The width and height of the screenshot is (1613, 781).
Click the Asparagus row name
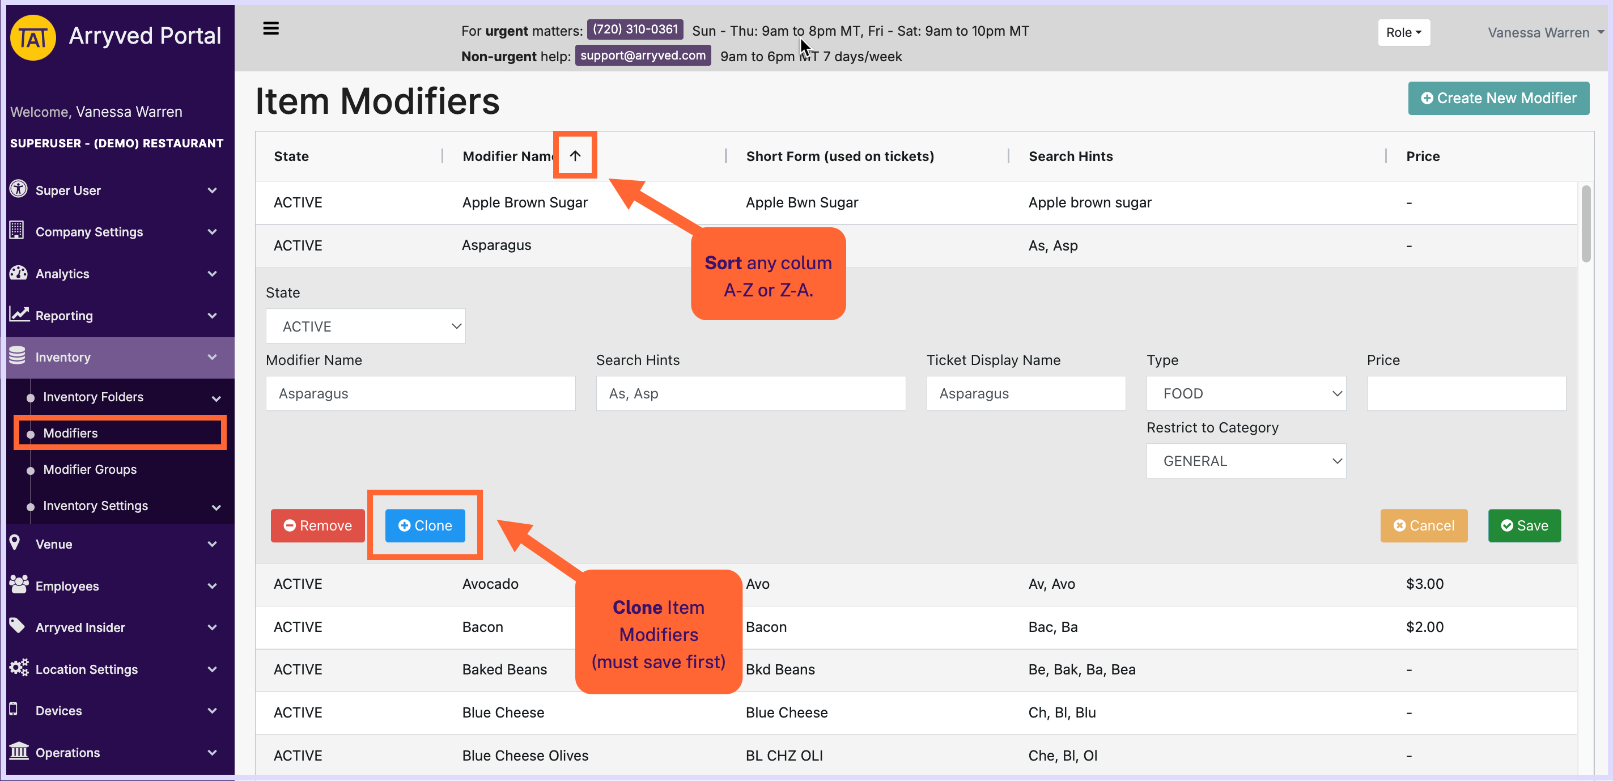[496, 245]
